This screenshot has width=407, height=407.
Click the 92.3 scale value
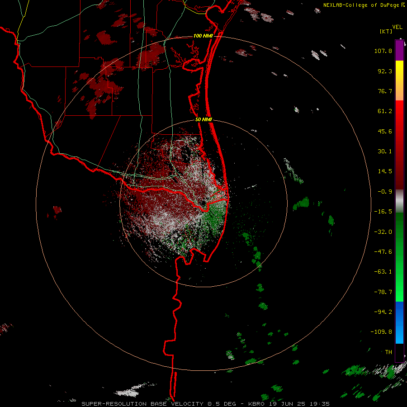point(385,71)
